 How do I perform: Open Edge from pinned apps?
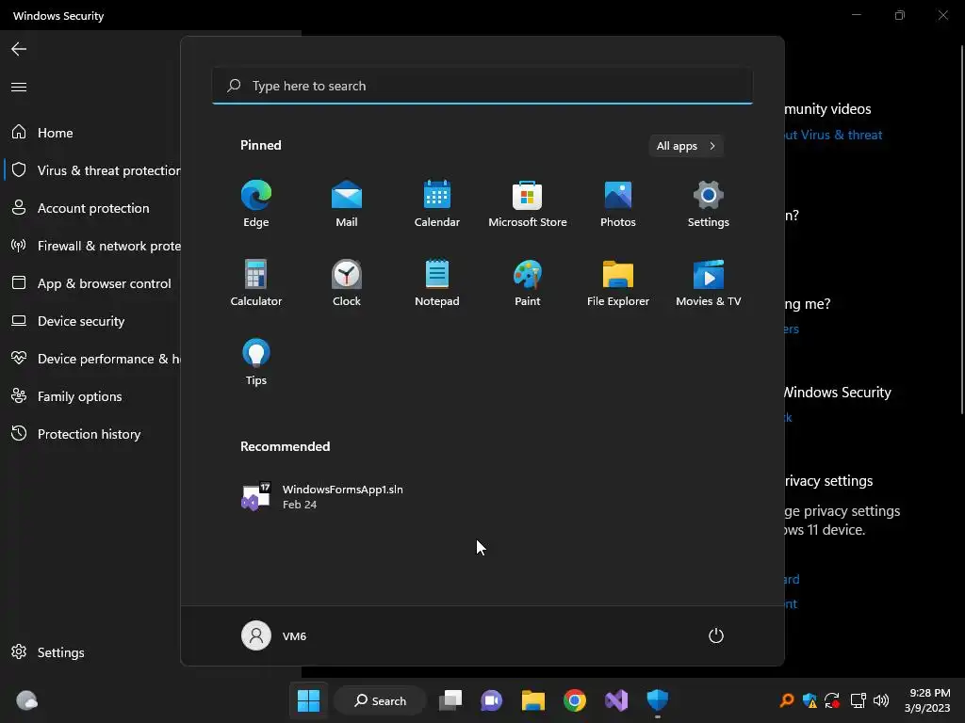pyautogui.click(x=256, y=203)
